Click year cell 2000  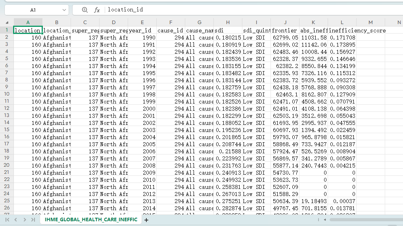pyautogui.click(x=142, y=109)
